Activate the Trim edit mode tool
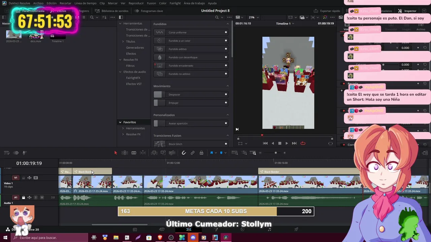This screenshot has width=431, height=242. click(125, 153)
